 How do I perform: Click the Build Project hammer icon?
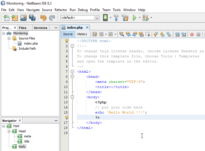click(x=116, y=18)
